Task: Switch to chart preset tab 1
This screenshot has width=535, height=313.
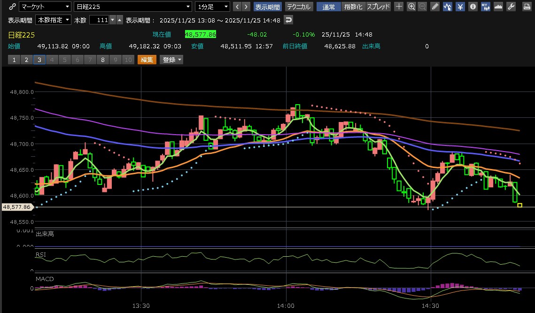Action: (14, 60)
